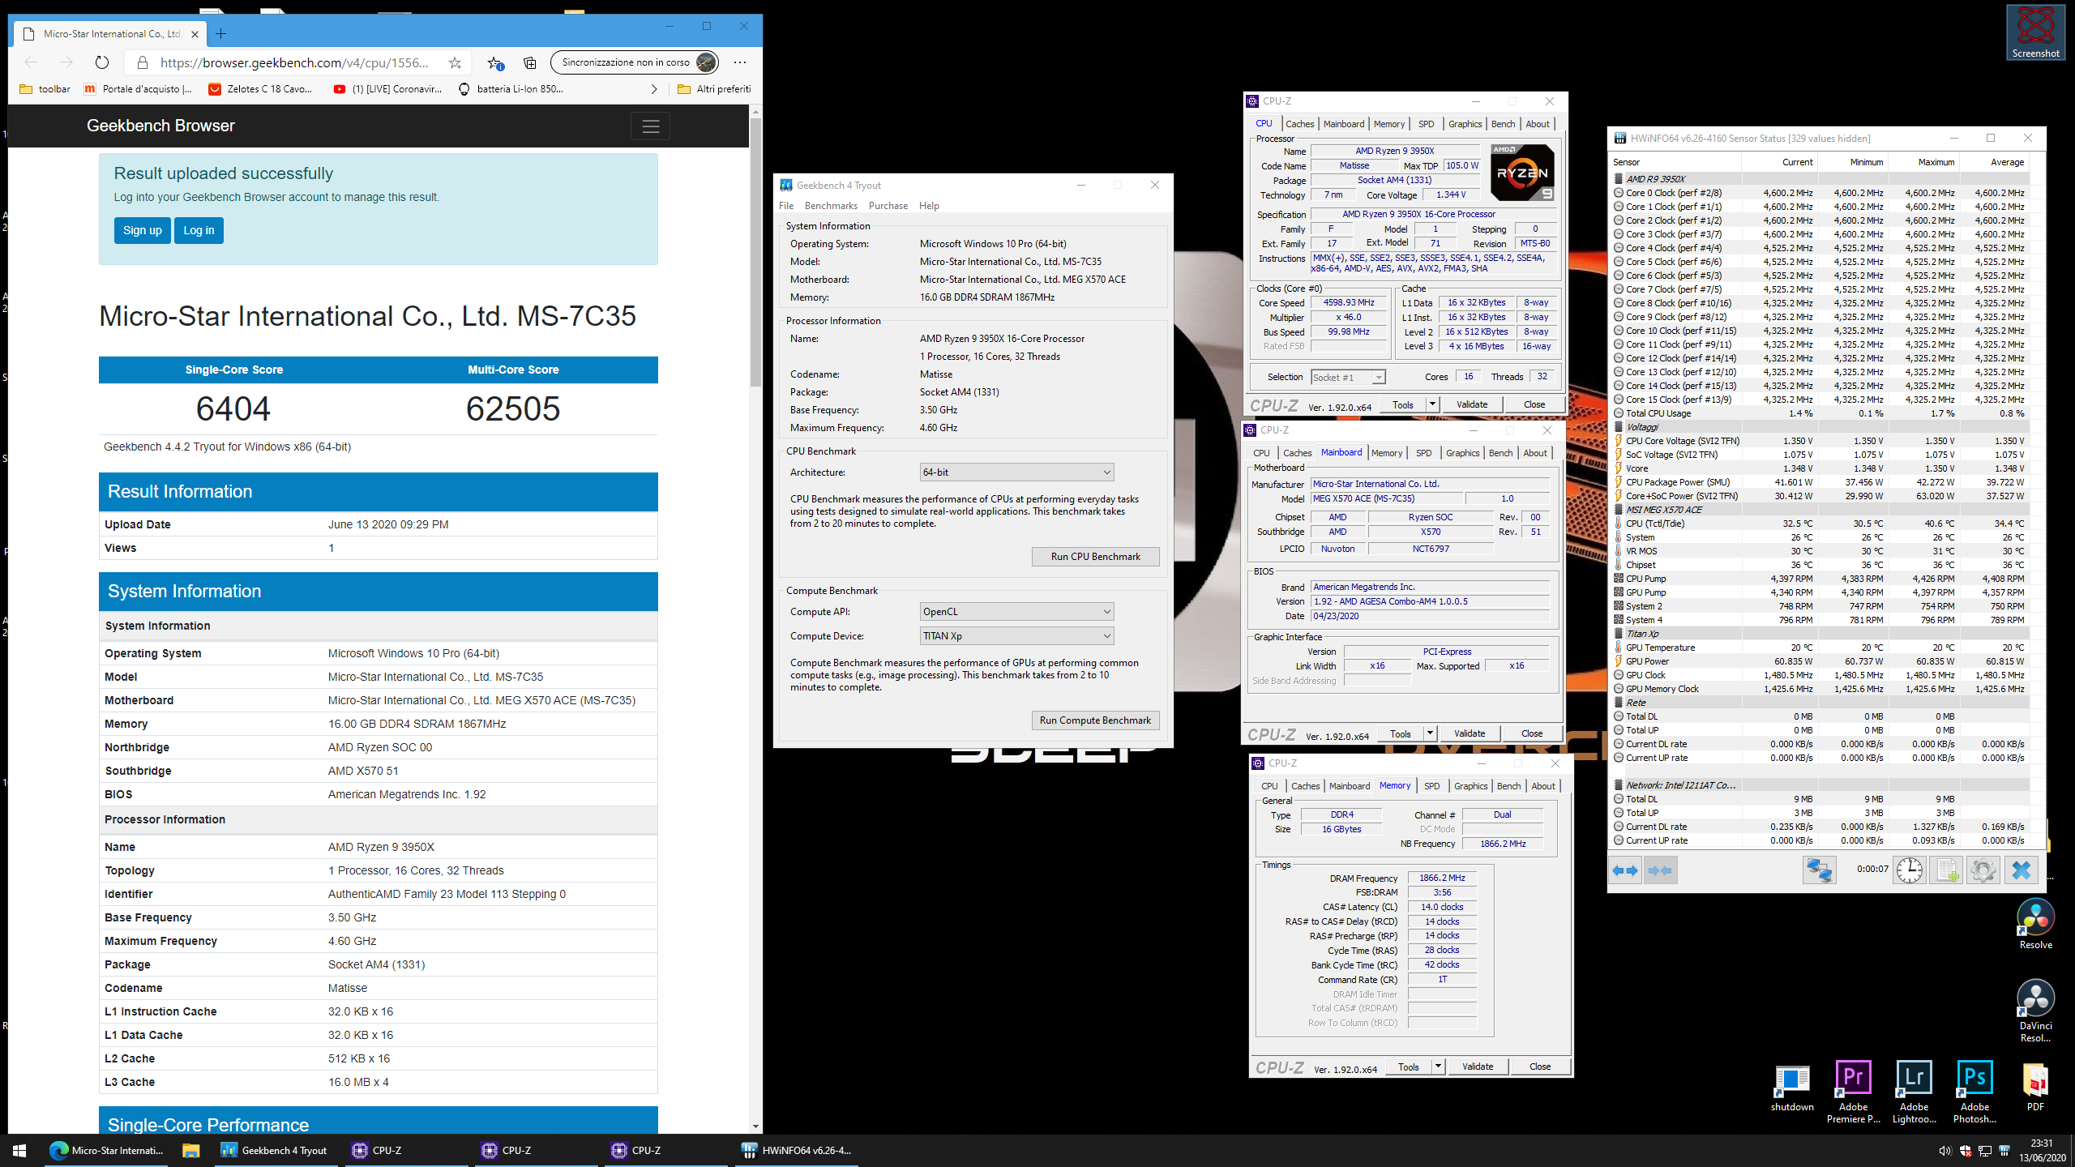Click the Edge profile avatar
The image size is (2075, 1167).
706,62
